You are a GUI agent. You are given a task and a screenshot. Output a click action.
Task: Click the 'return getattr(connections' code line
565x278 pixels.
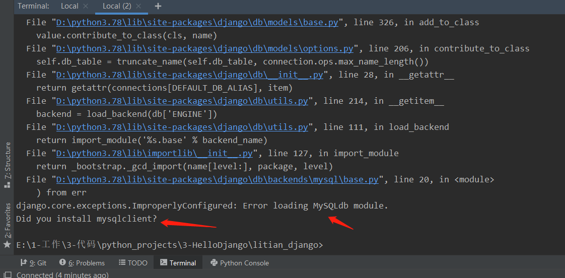point(164,88)
